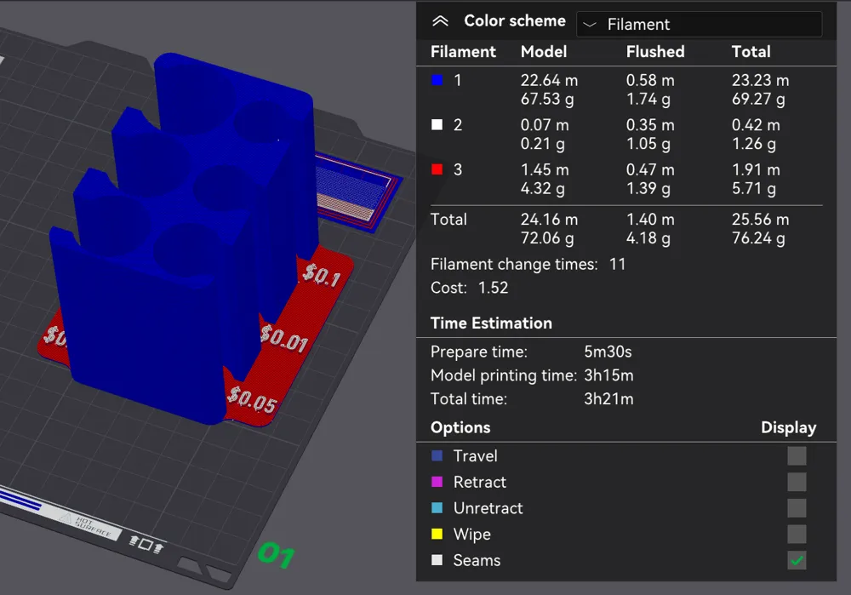
Task: Click the red Filament 3 swatch icon
Action: 437,170
